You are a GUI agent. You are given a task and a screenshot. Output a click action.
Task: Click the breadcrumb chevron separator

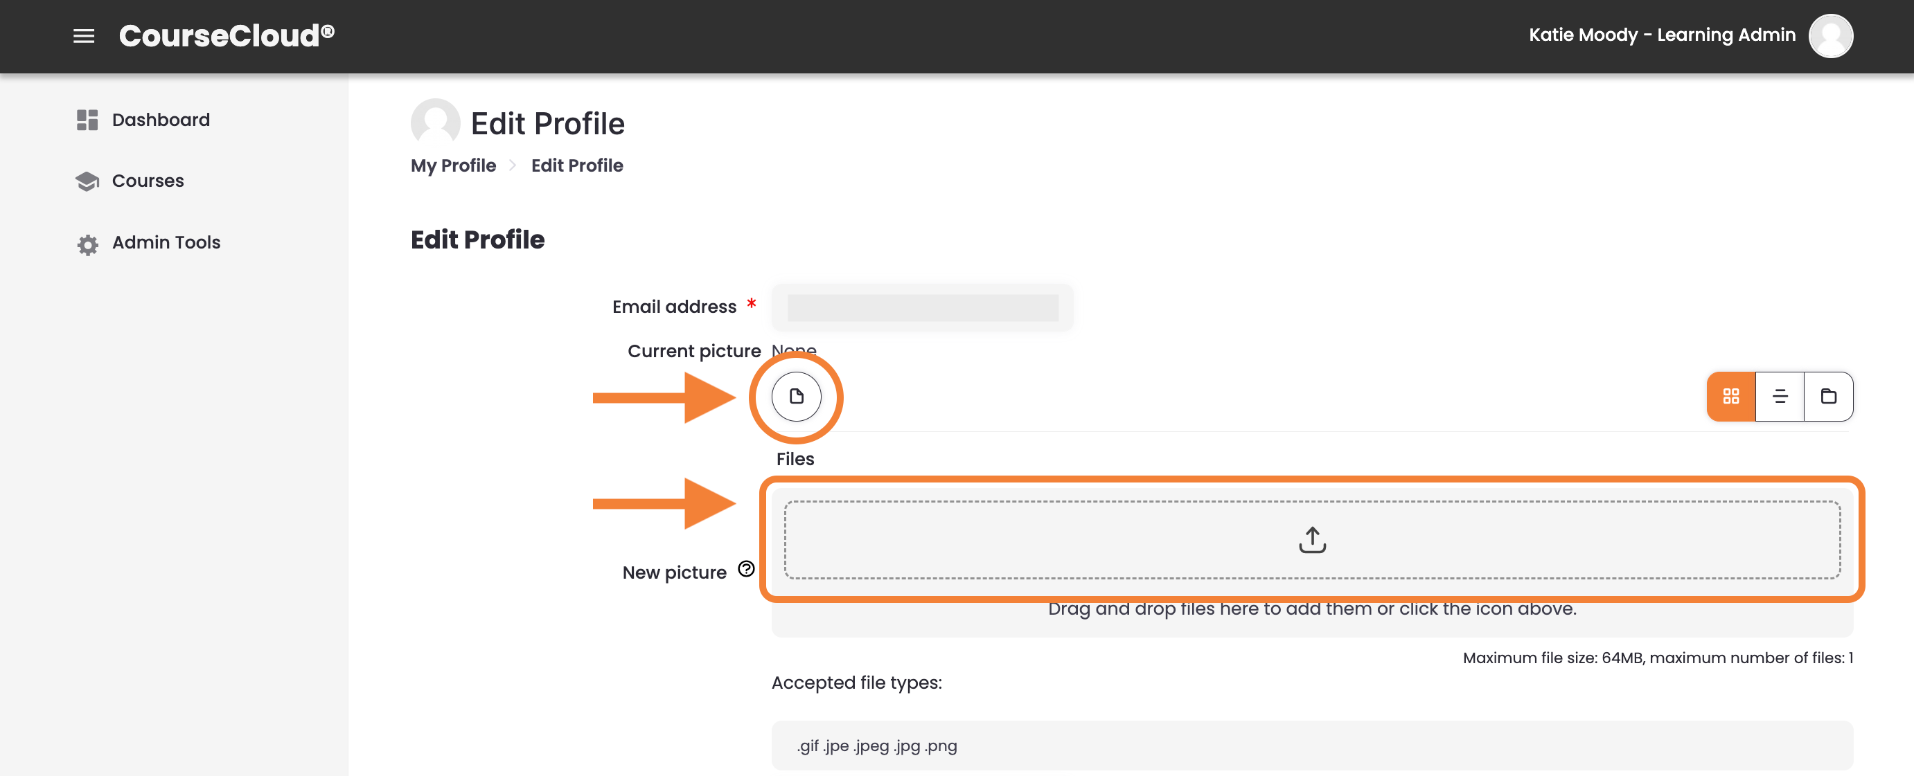tap(513, 165)
